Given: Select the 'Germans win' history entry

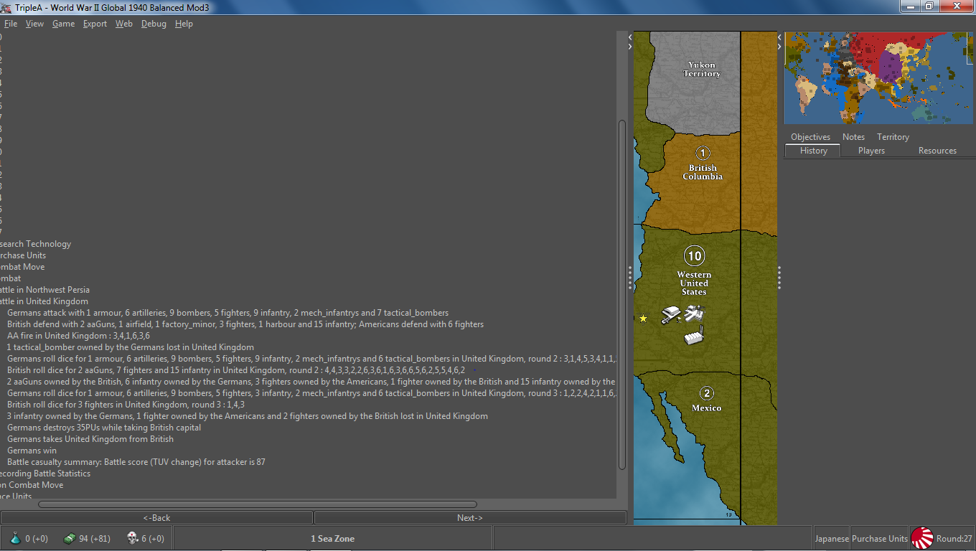Looking at the screenshot, I should (32, 451).
